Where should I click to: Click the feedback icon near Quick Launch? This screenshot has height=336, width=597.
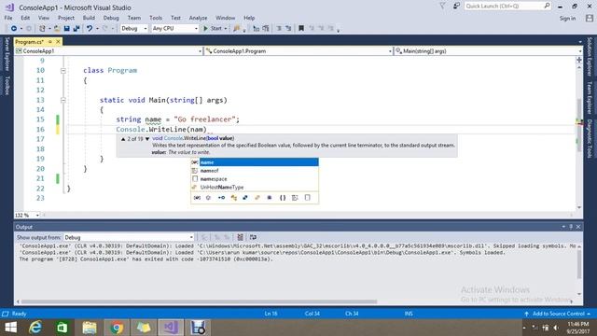[456, 6]
